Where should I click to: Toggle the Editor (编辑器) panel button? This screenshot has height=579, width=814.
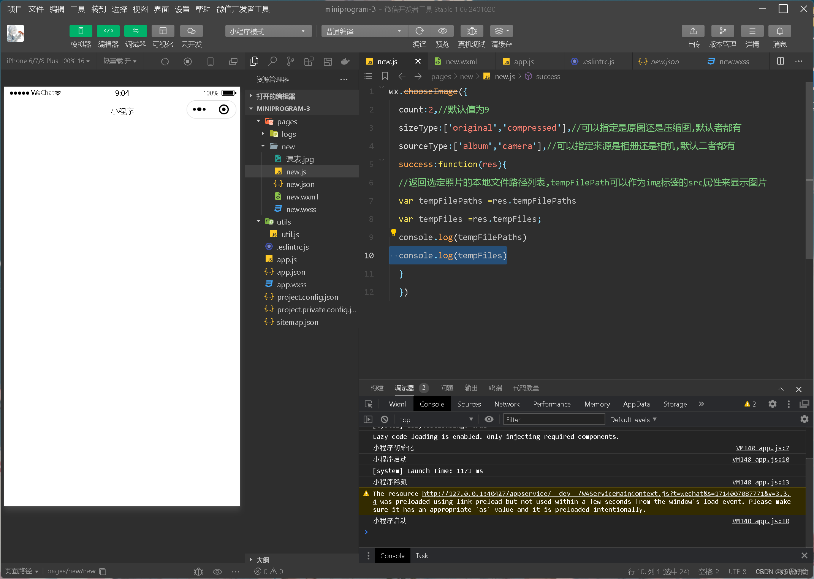click(108, 31)
